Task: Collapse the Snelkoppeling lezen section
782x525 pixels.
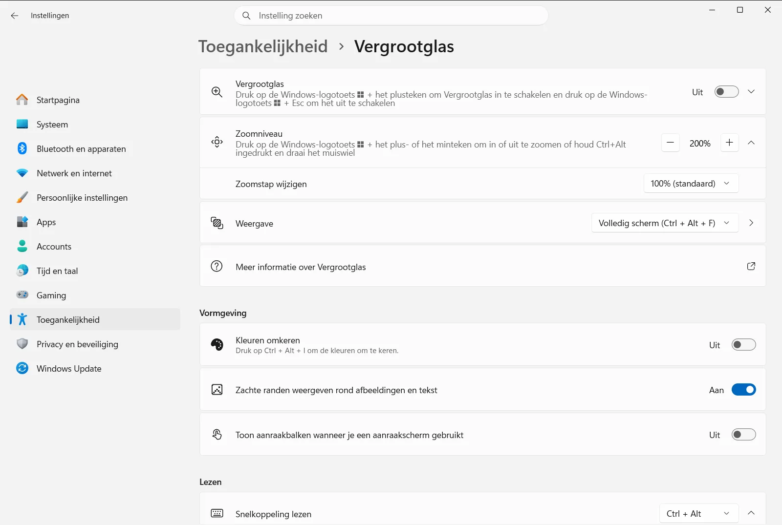Action: [751, 513]
